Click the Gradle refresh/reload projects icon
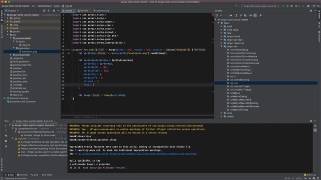Screen dimensions: 321x180 click(x=217, y=15)
